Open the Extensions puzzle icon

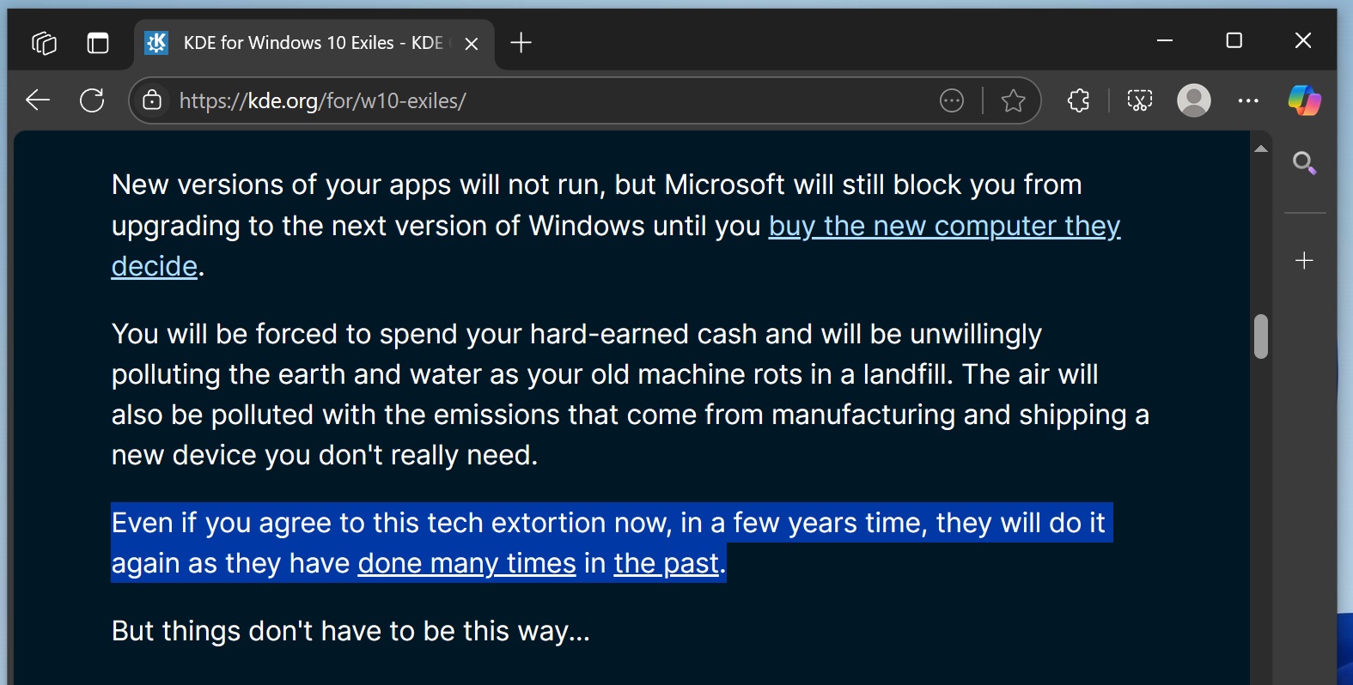tap(1078, 100)
